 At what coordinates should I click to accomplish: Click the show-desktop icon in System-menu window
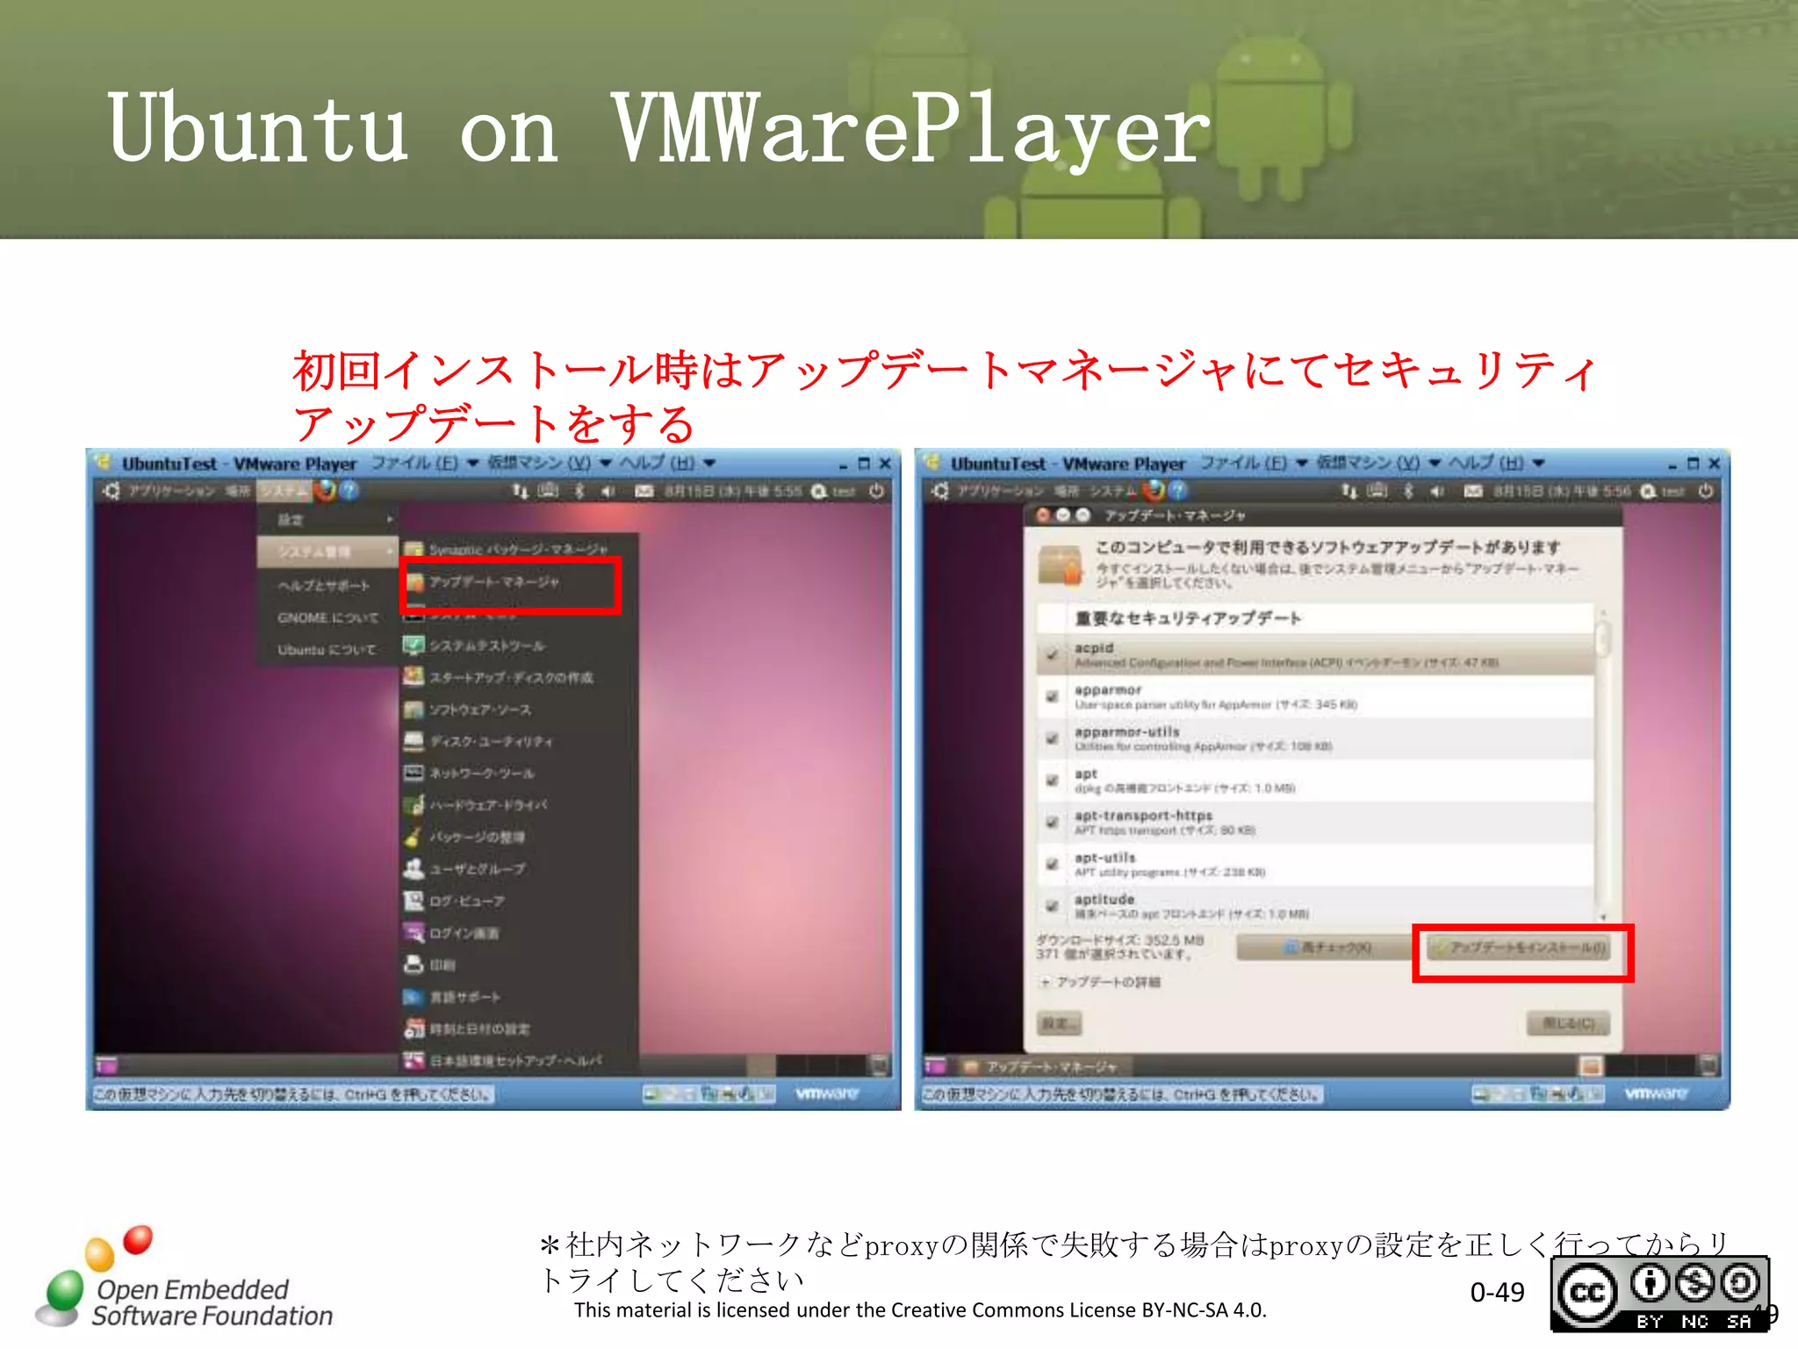(106, 1065)
